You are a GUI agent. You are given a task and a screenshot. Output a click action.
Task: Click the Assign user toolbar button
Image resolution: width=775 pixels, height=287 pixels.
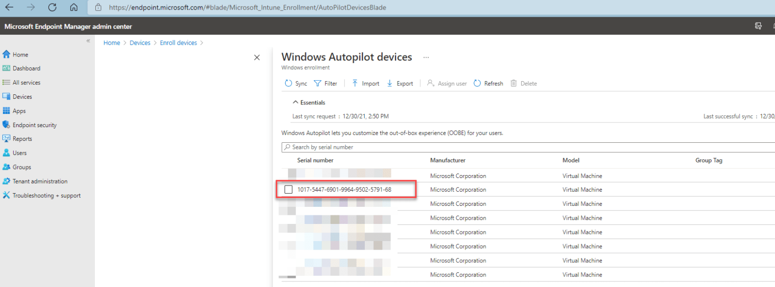(447, 83)
